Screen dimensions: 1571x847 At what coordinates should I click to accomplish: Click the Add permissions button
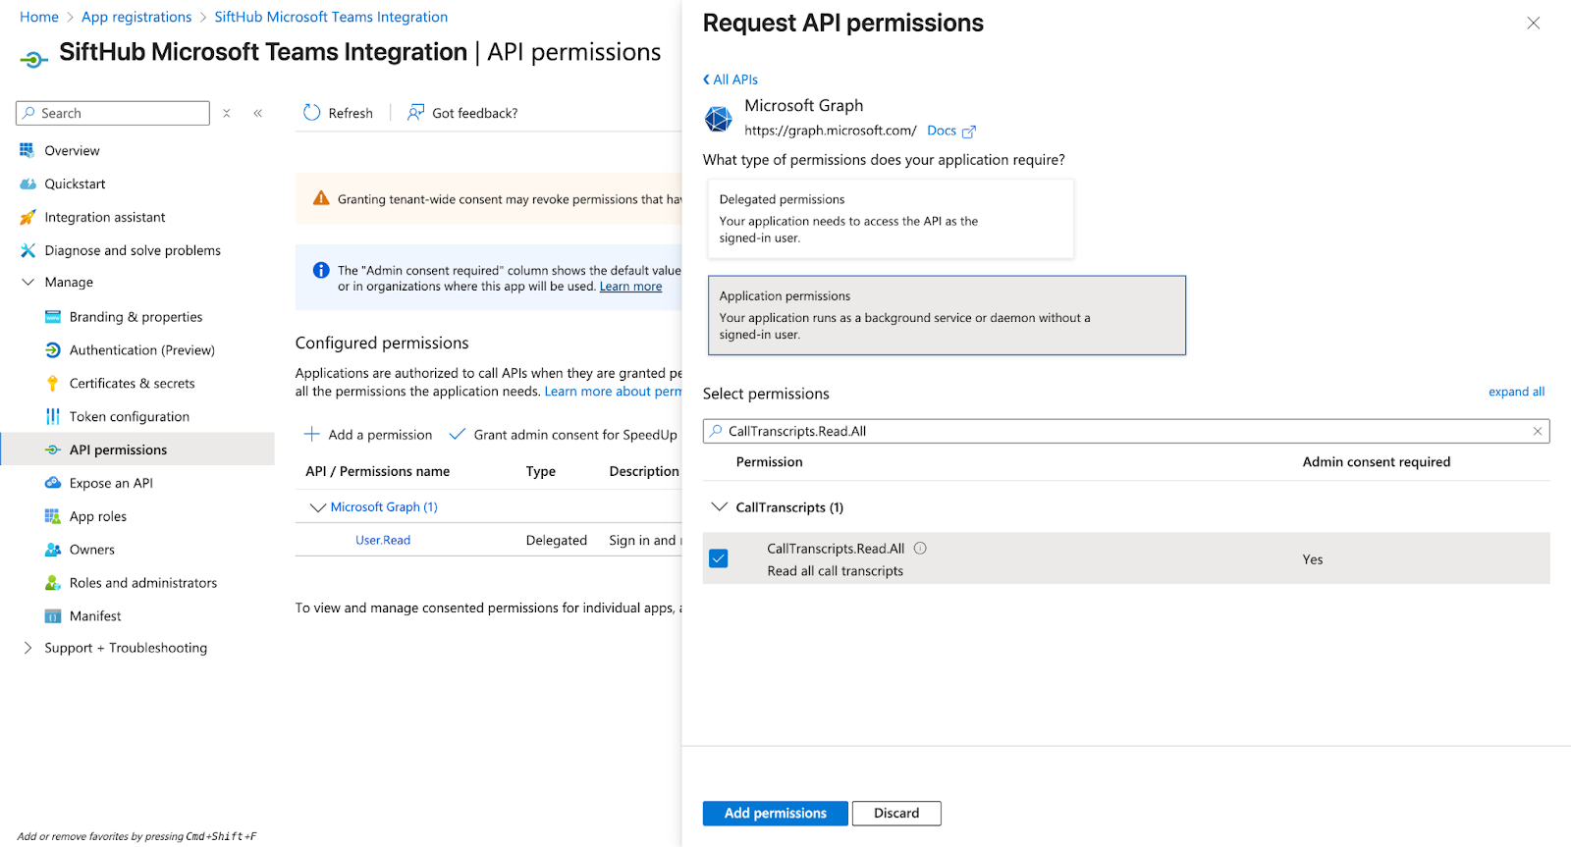click(775, 814)
